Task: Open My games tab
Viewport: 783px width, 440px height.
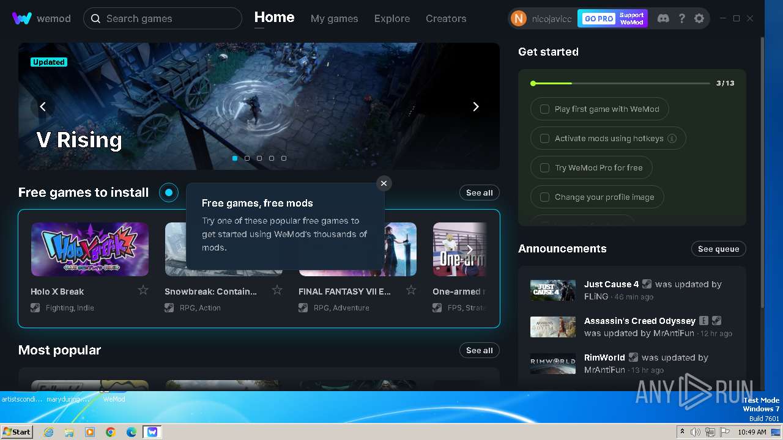Action: (334, 18)
